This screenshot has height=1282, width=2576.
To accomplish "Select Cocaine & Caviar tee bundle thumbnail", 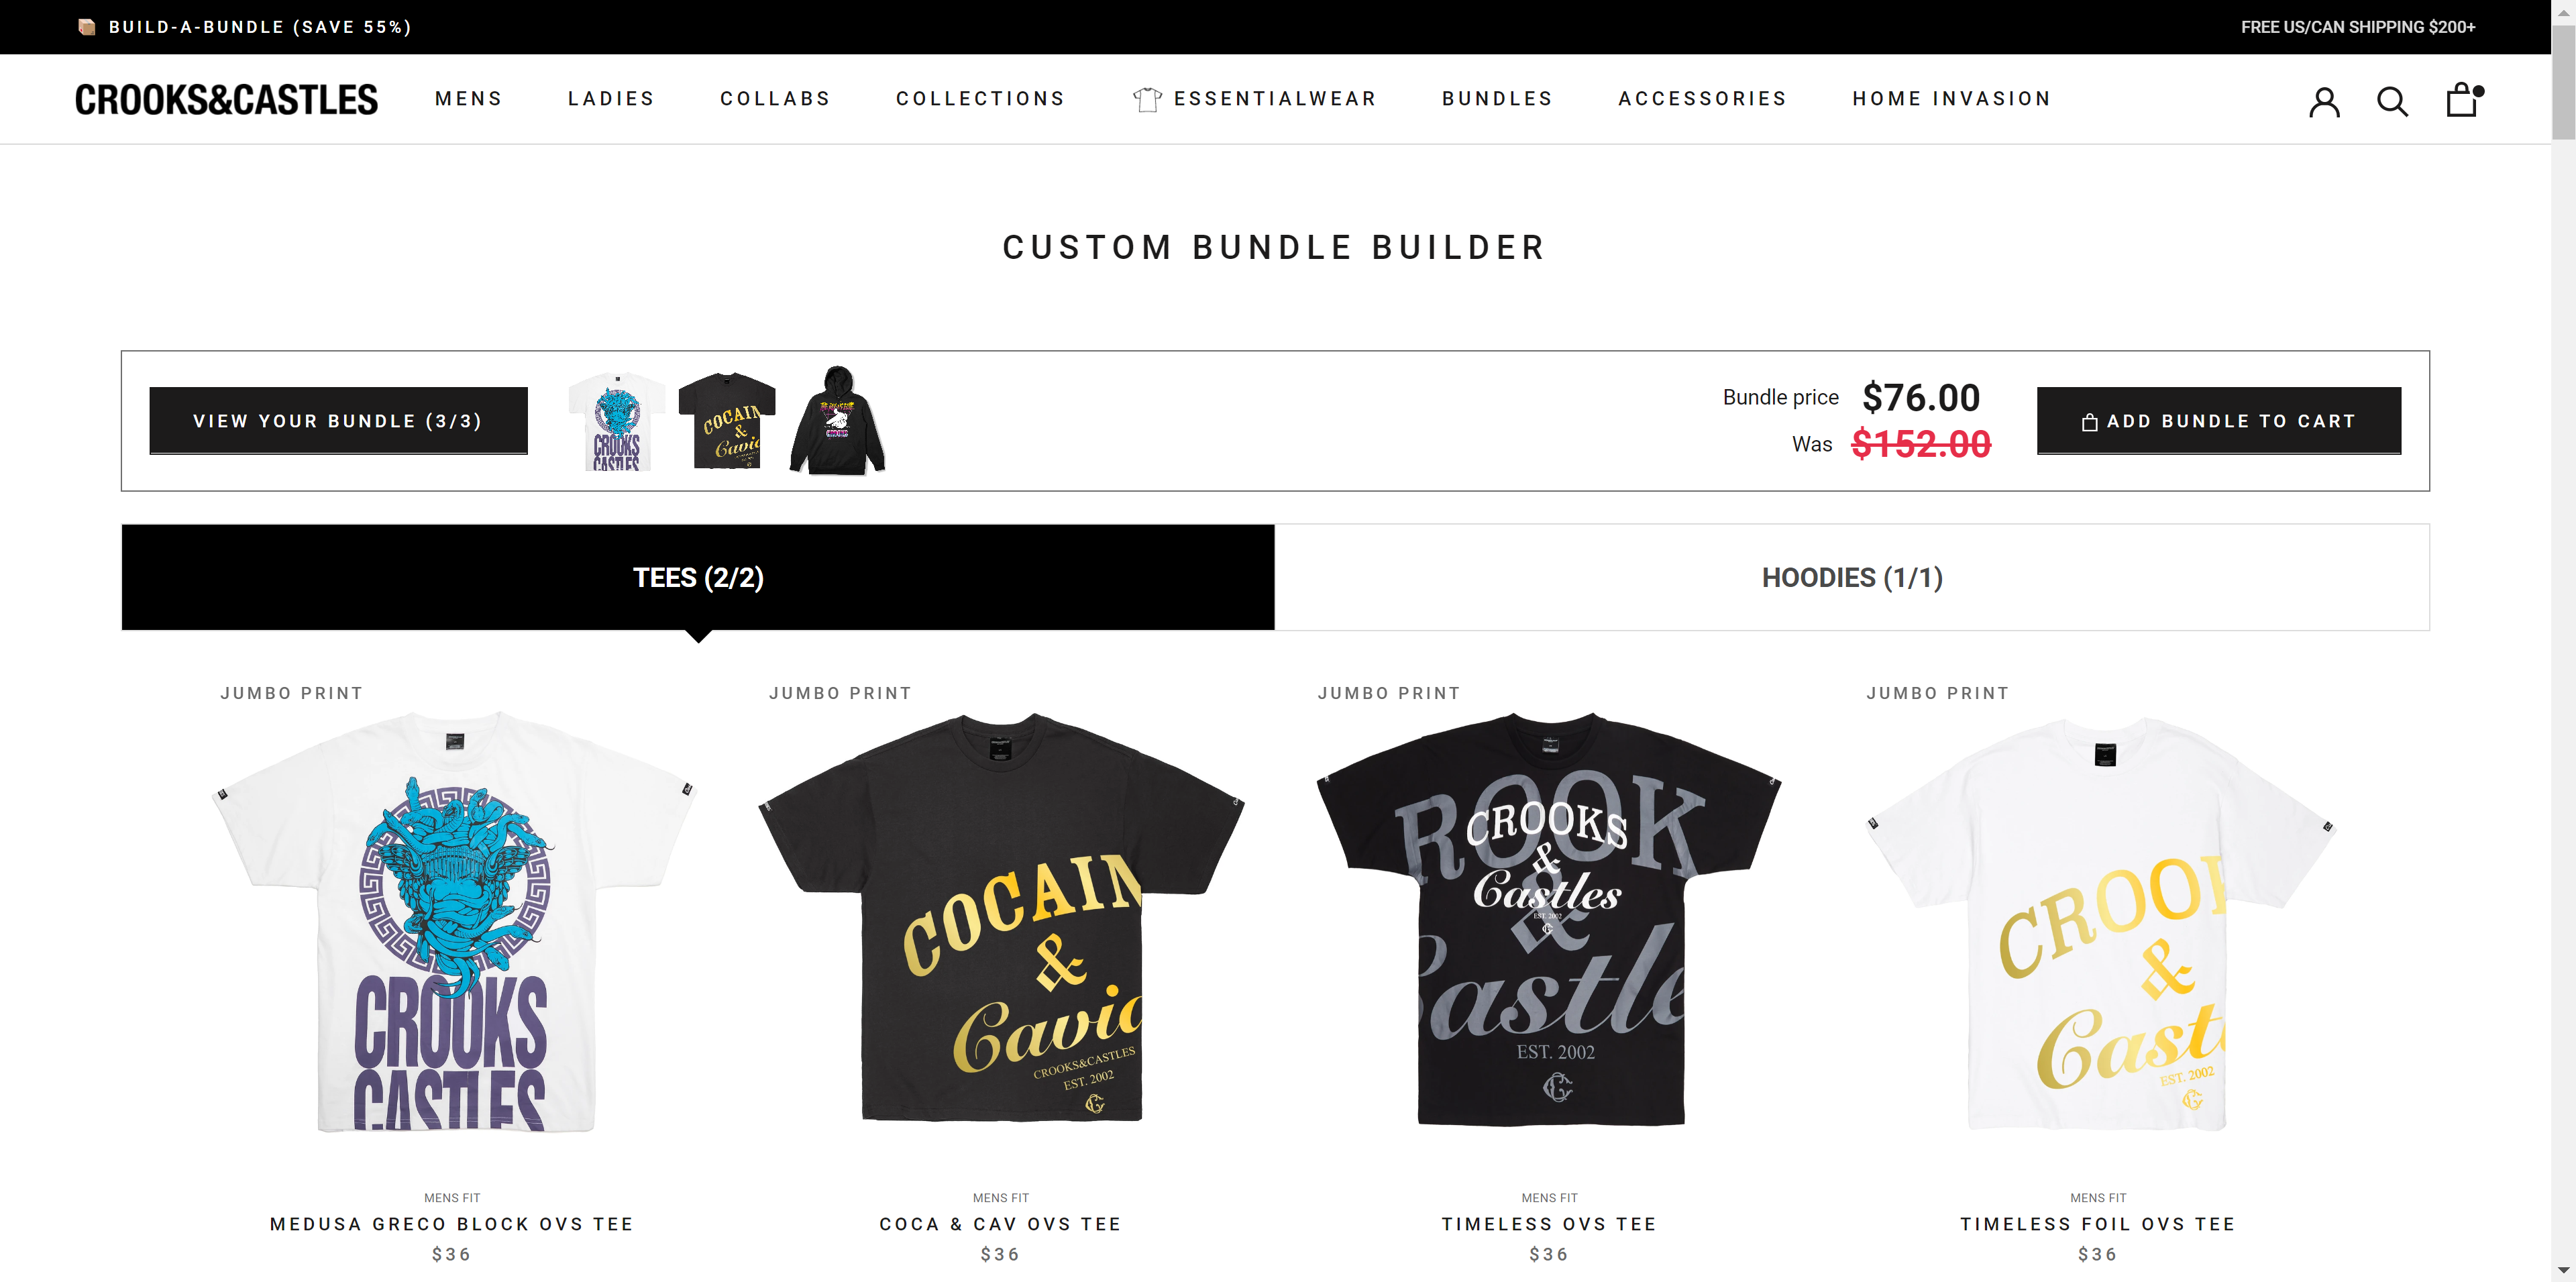I will tap(727, 421).
